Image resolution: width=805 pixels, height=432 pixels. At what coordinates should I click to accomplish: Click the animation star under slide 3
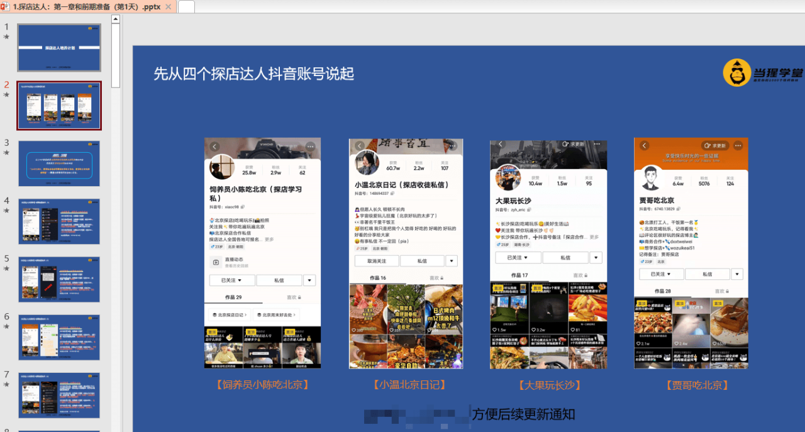(7, 153)
